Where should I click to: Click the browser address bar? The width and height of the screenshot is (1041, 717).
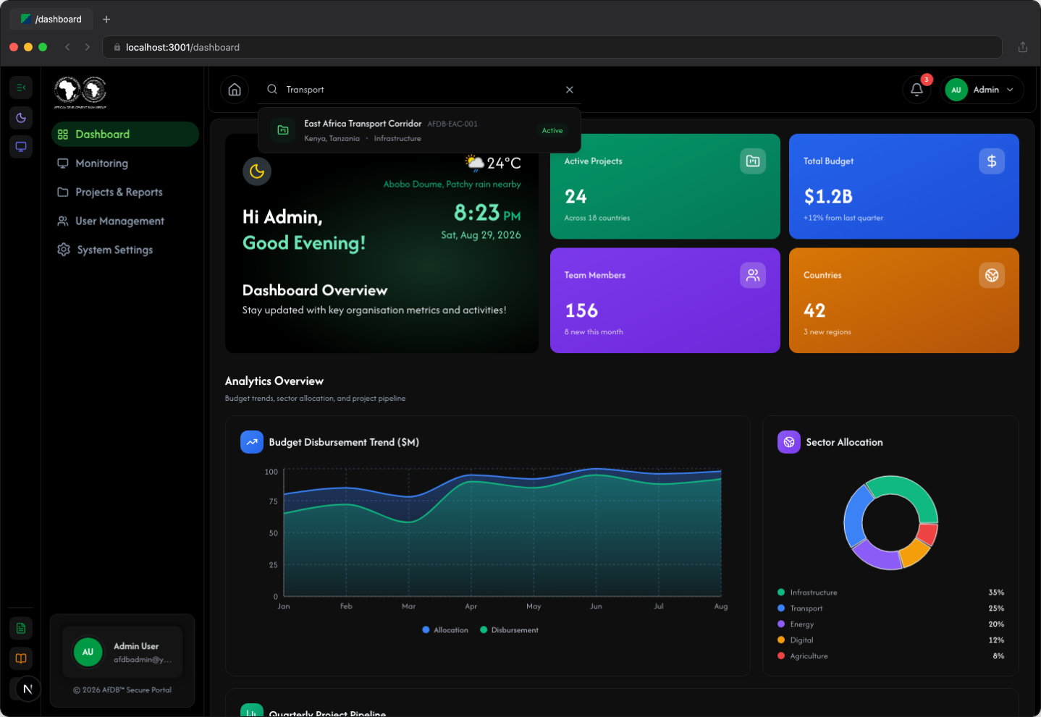point(552,47)
